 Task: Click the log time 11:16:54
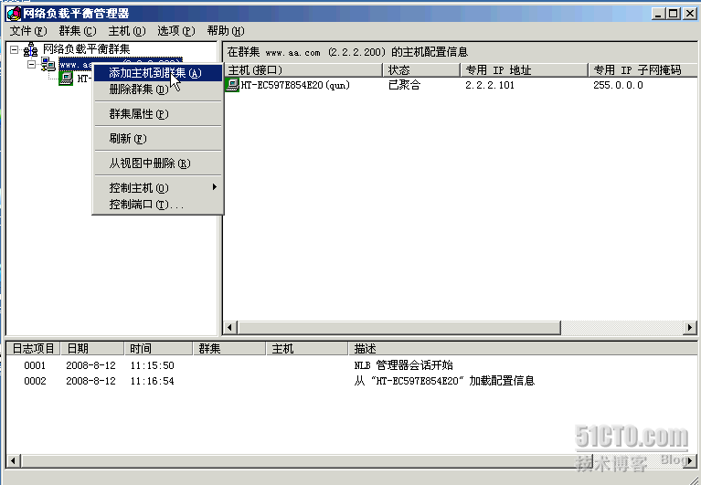(152, 381)
